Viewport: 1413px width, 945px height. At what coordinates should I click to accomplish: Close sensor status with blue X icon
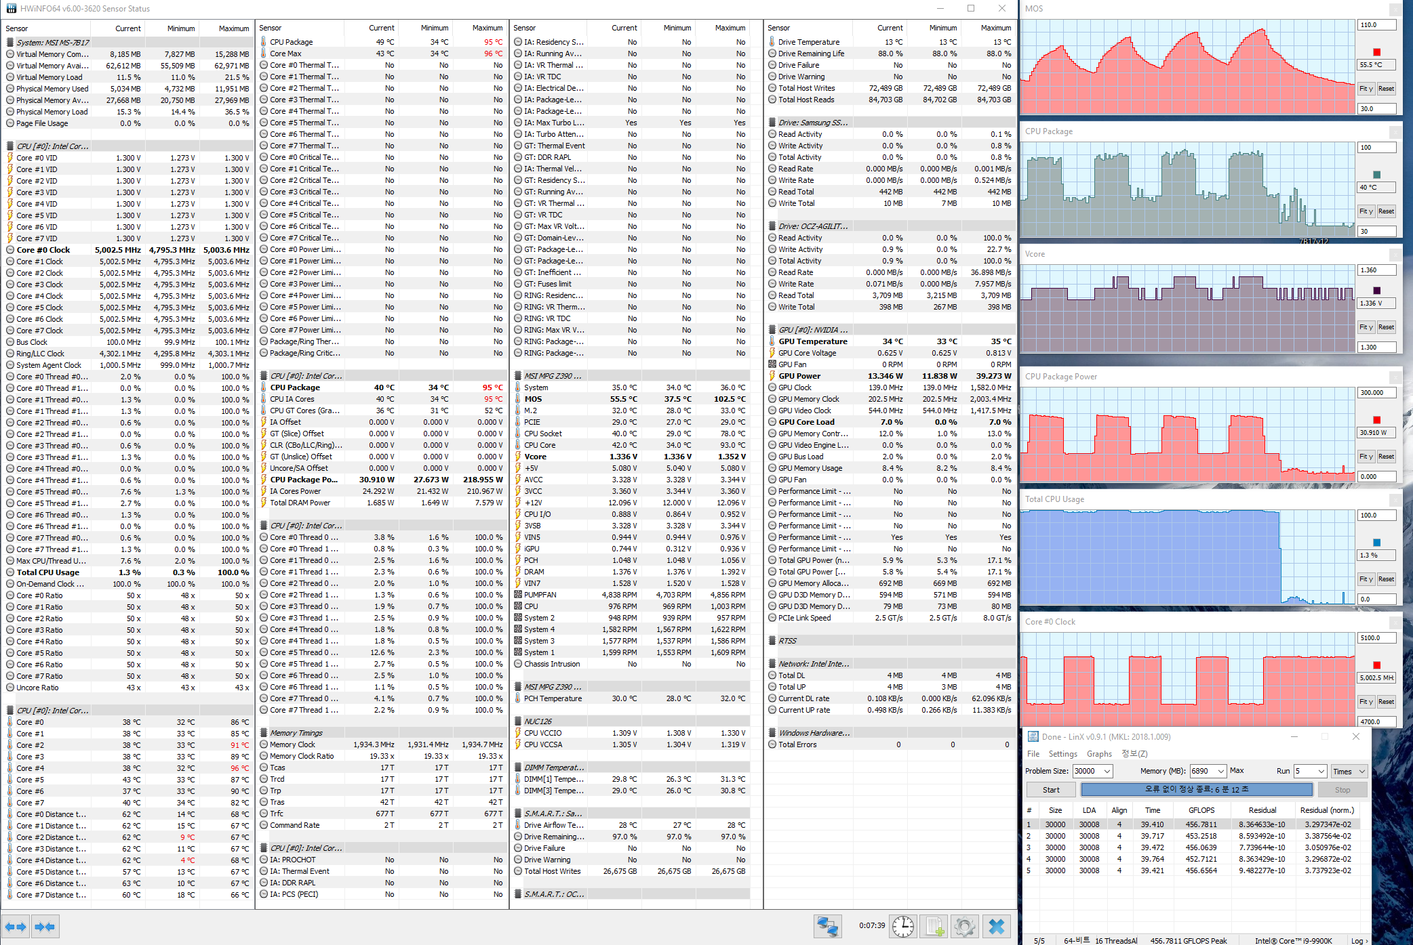[x=996, y=926]
